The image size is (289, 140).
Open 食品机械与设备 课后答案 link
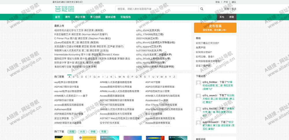pos(75,67)
